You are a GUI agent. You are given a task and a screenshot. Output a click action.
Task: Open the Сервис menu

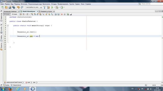click(77, 4)
